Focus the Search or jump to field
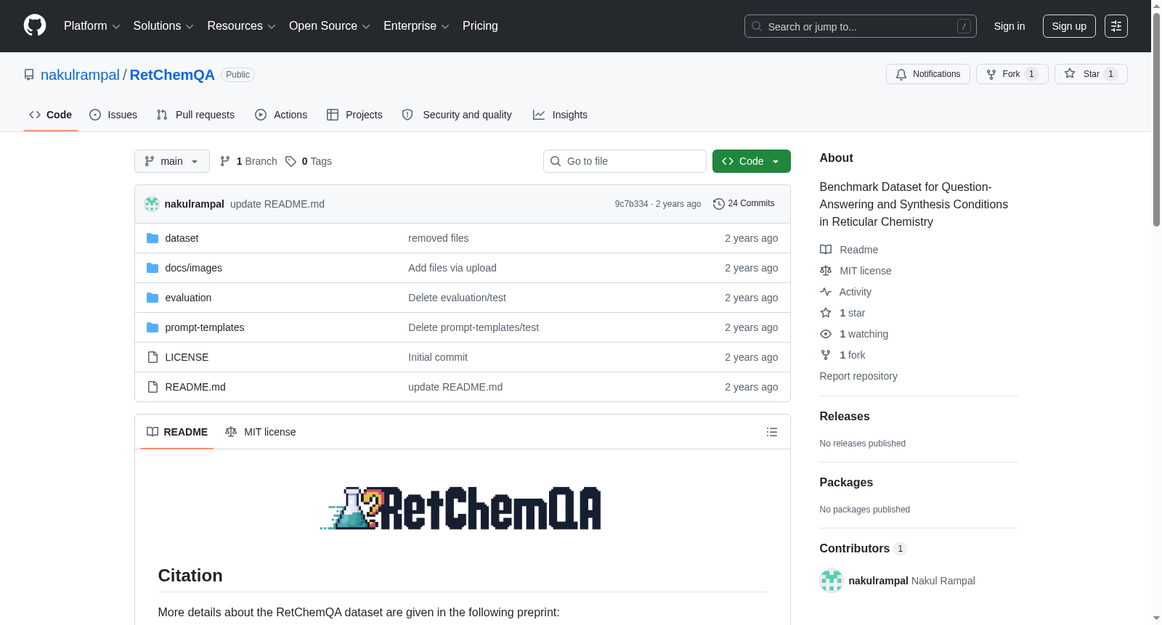This screenshot has width=1162, height=625. tap(861, 26)
